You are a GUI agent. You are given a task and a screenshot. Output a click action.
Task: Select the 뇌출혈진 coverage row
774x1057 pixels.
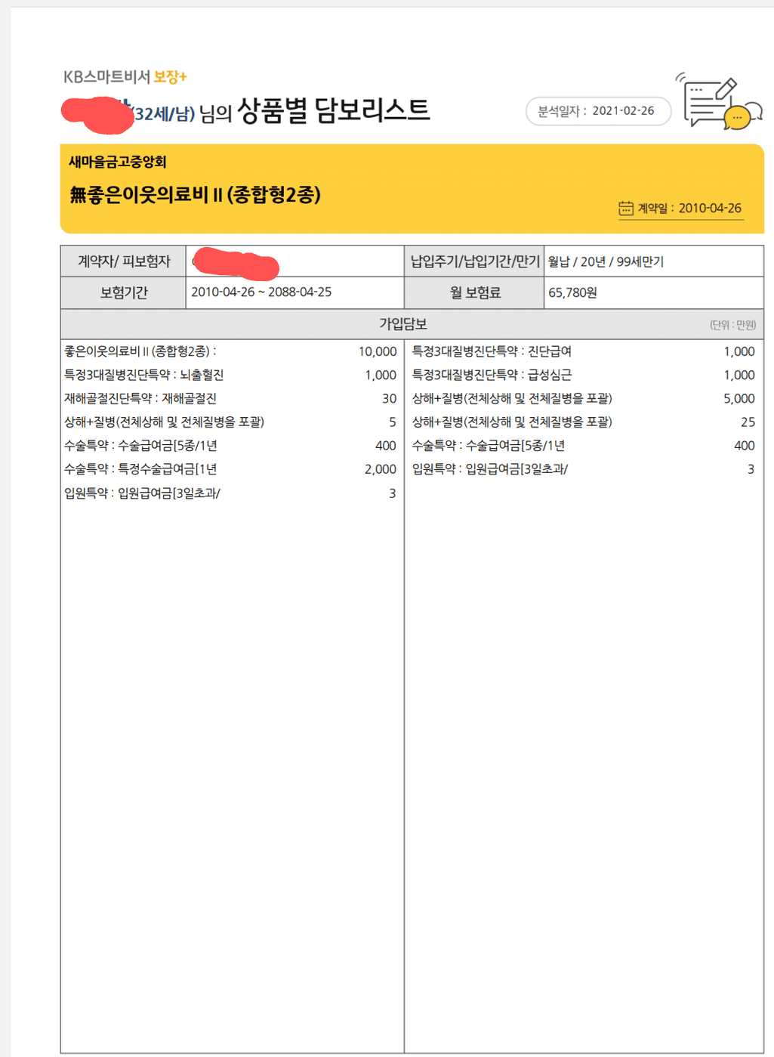[x=143, y=376]
